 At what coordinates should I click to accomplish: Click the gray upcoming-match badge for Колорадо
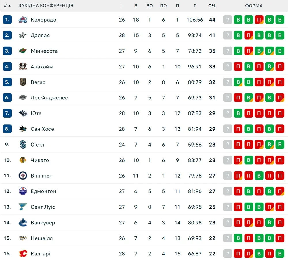(228, 20)
